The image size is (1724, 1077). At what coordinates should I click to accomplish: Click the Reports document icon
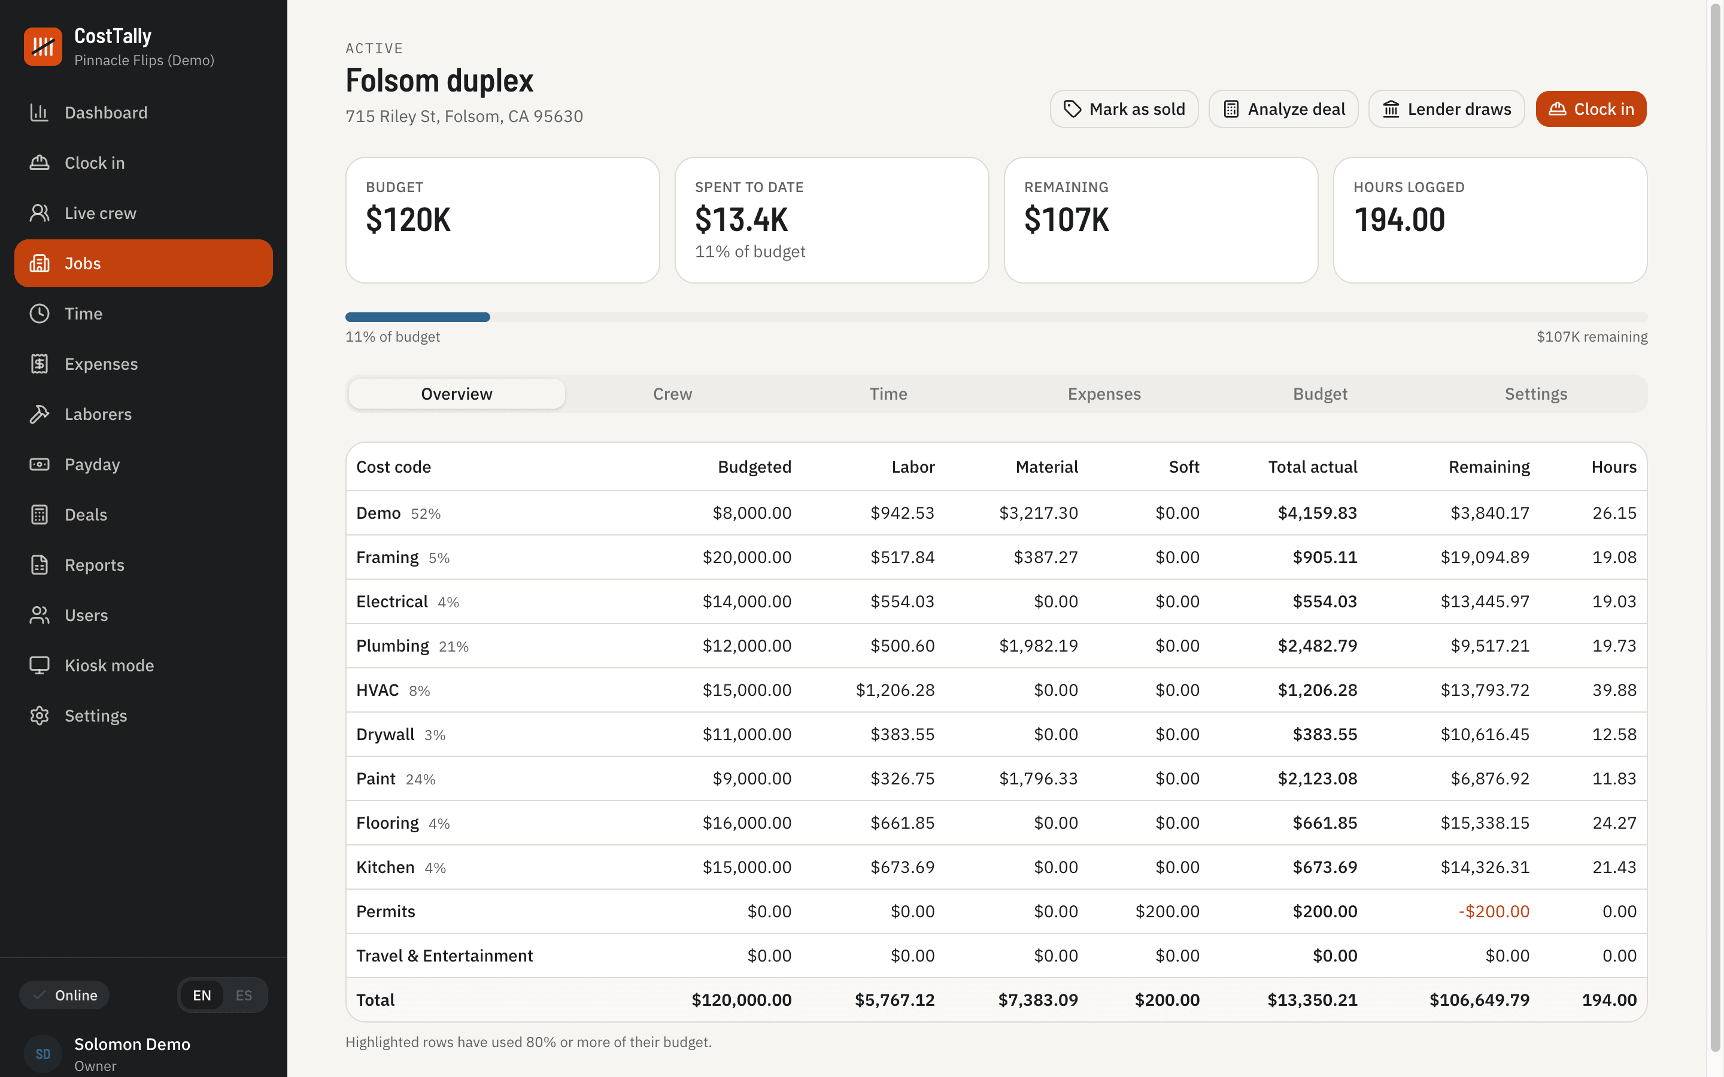tap(39, 565)
